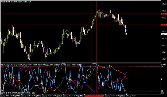Screen dimensions: 167x97
Task: Click the NZDUSD,M5 chart title text
Action: click(5, 2)
